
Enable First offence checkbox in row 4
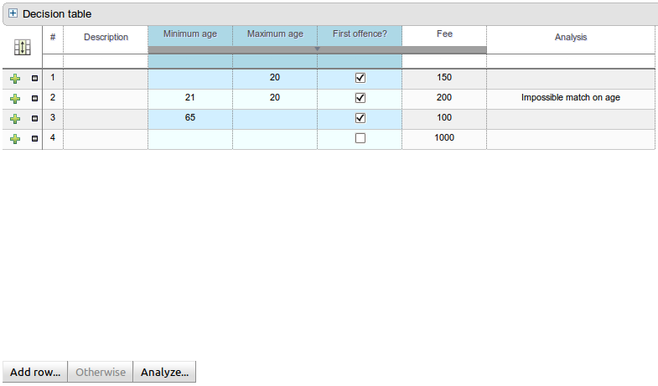click(360, 138)
